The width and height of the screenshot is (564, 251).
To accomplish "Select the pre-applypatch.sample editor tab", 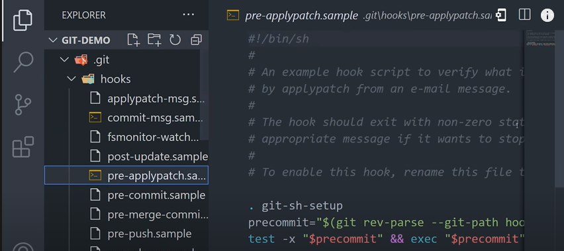I will coord(301,16).
